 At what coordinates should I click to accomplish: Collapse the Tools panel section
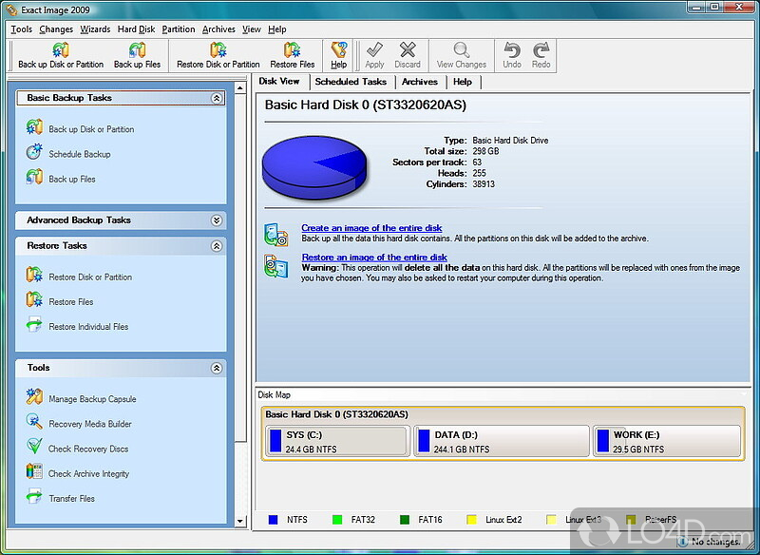click(217, 368)
